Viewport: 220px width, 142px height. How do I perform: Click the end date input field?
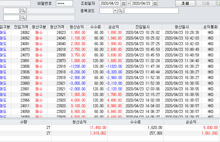coord(141,4)
